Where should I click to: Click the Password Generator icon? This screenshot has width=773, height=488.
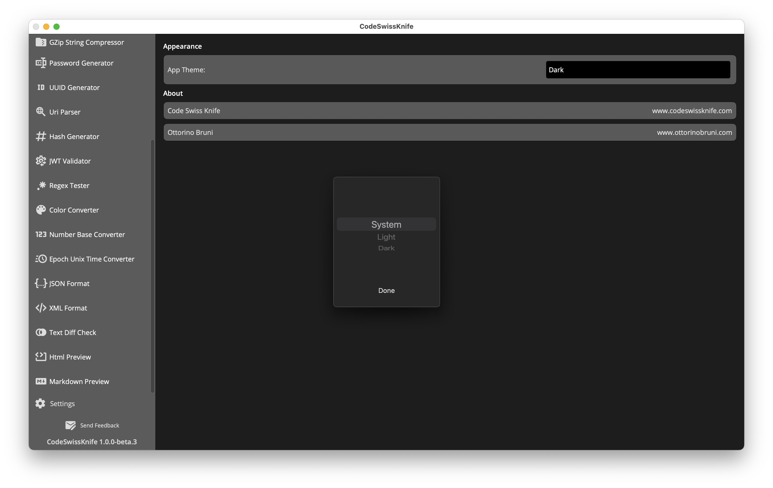[x=41, y=63]
